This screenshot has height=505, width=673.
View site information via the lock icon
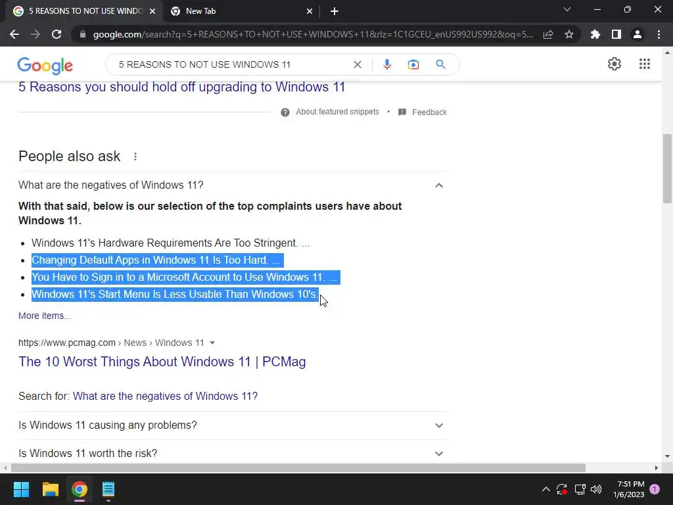(x=83, y=34)
